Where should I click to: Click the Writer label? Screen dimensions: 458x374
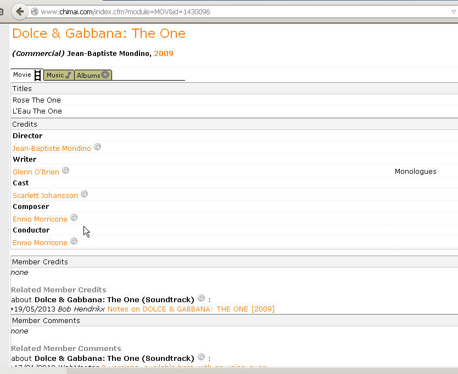click(25, 159)
